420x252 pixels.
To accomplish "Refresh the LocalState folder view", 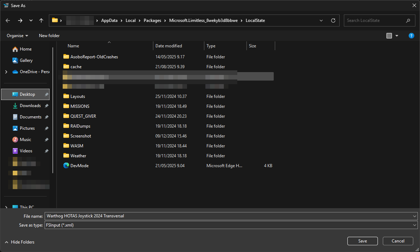I will click(x=333, y=20).
